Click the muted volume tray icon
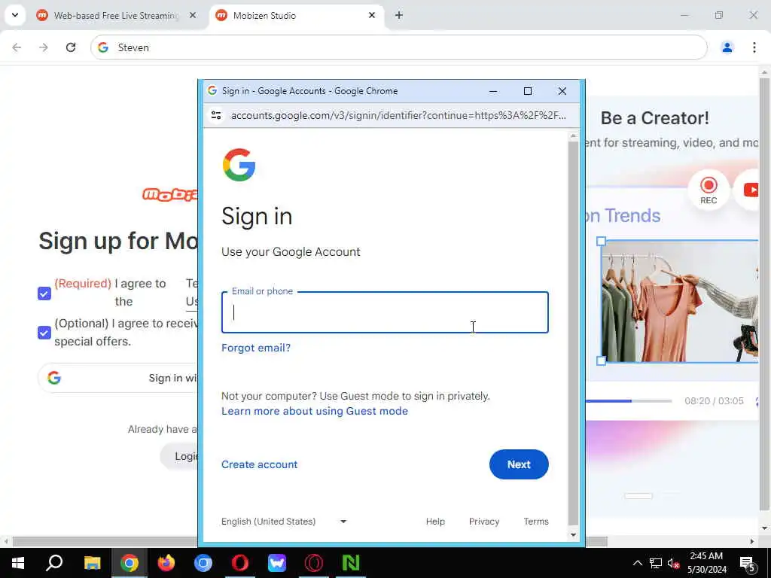Viewport: 771px width, 578px height. 673,563
